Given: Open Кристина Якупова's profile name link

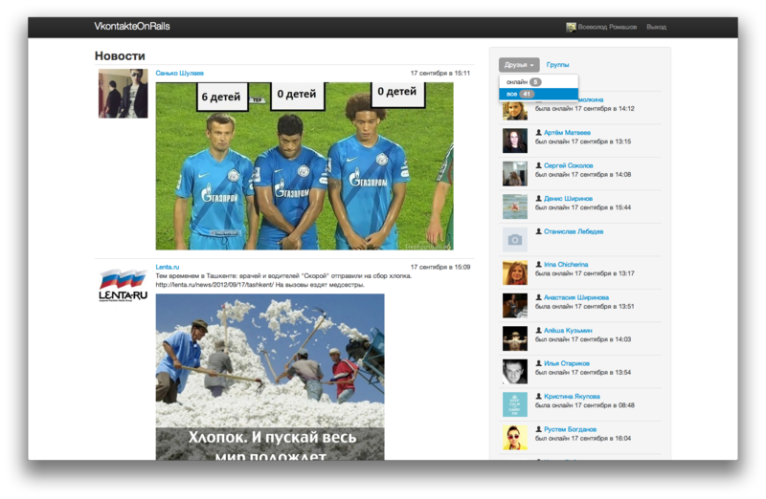Looking at the screenshot, I should (x=572, y=396).
